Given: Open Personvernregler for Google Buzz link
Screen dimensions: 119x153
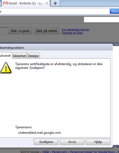Looking at the screenshot, I should (92, 152).
